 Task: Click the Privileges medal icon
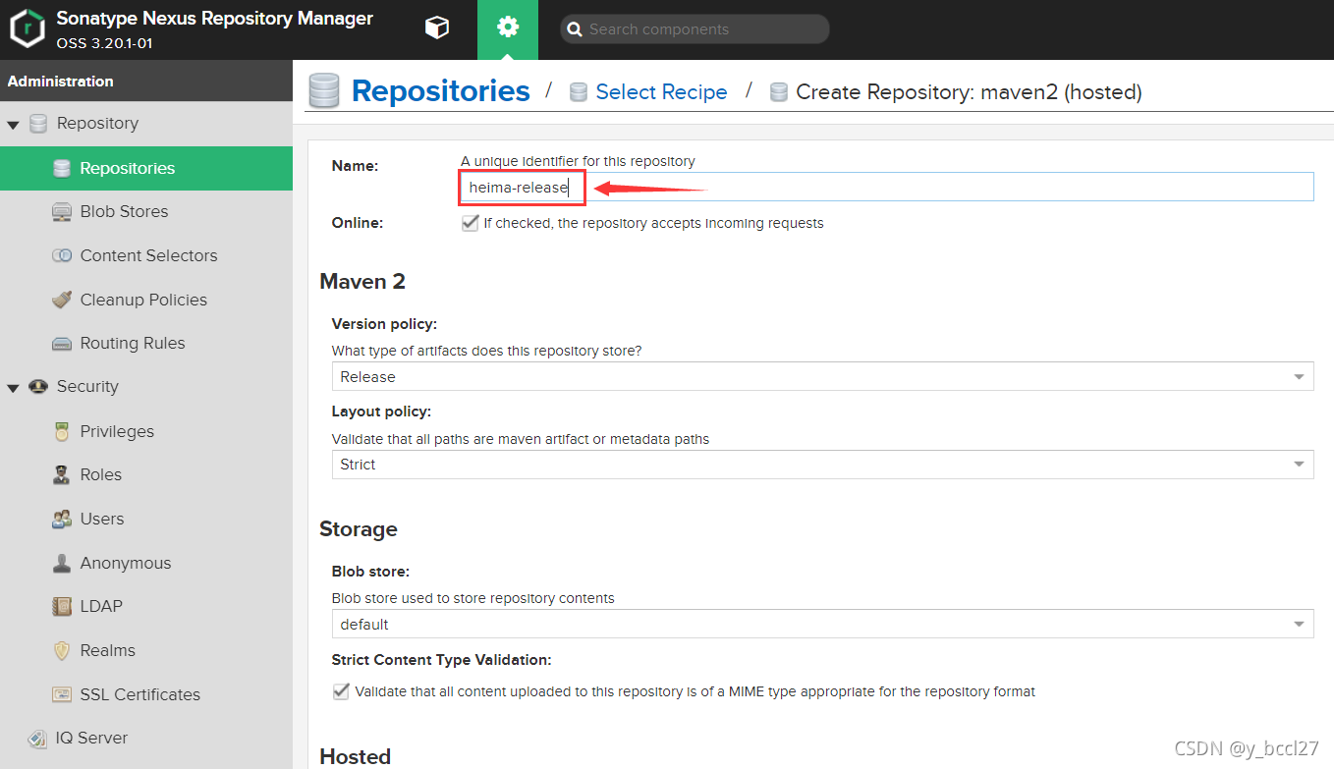[62, 431]
